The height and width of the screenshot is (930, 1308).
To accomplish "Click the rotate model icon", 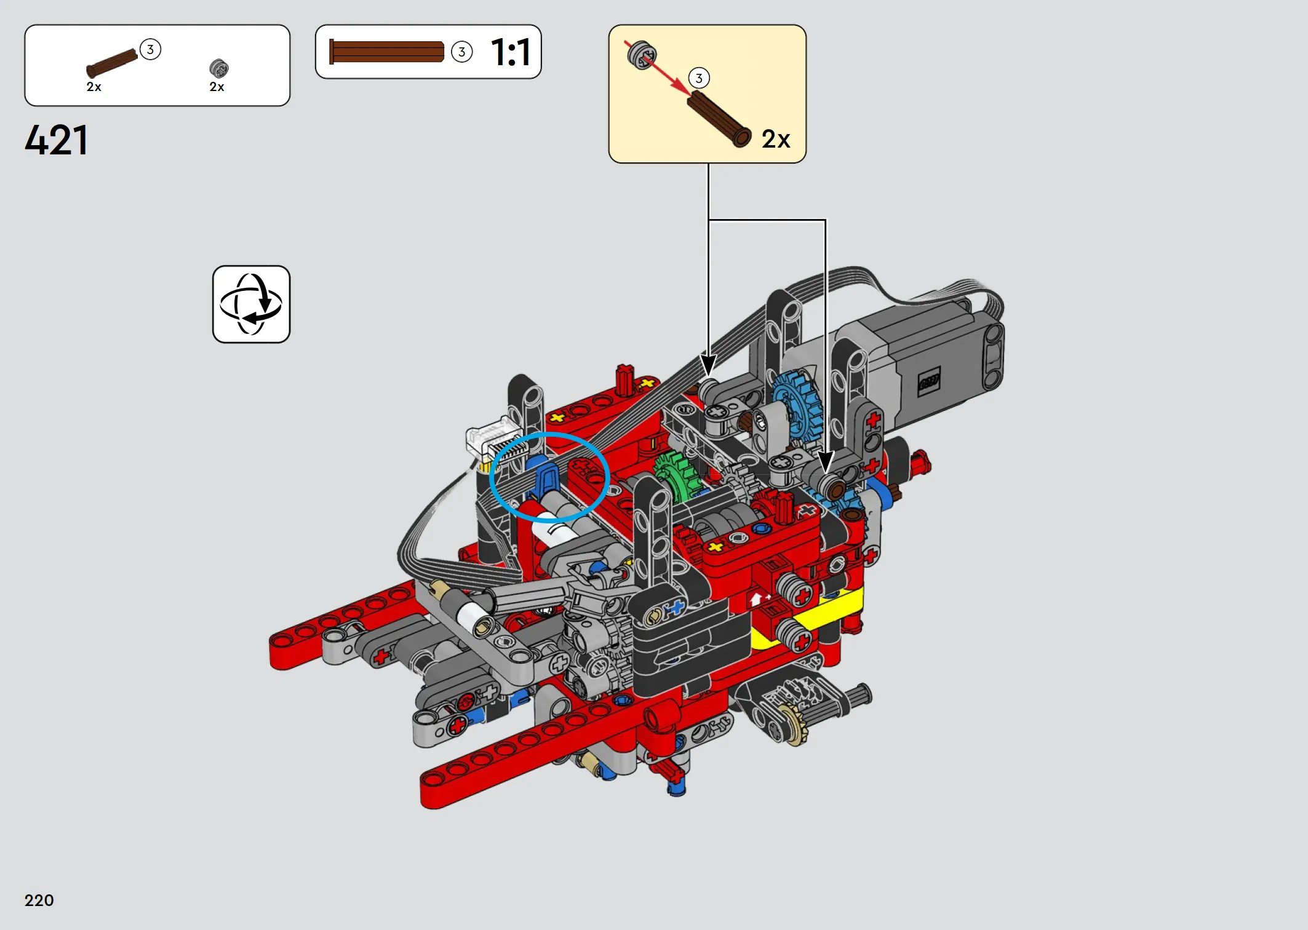I will tap(251, 304).
